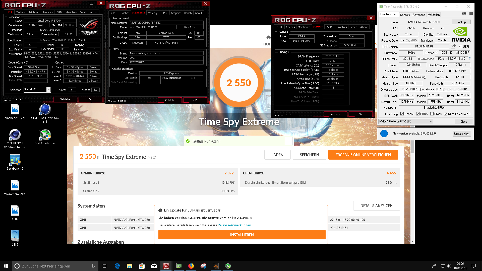Click the Lookup button in GPU-Z
This screenshot has width=482, height=271.
click(461, 22)
